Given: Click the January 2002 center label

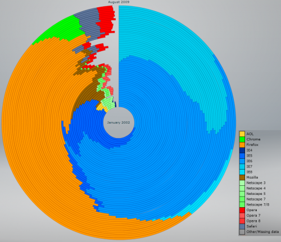Looking at the screenshot, I should pos(119,122).
